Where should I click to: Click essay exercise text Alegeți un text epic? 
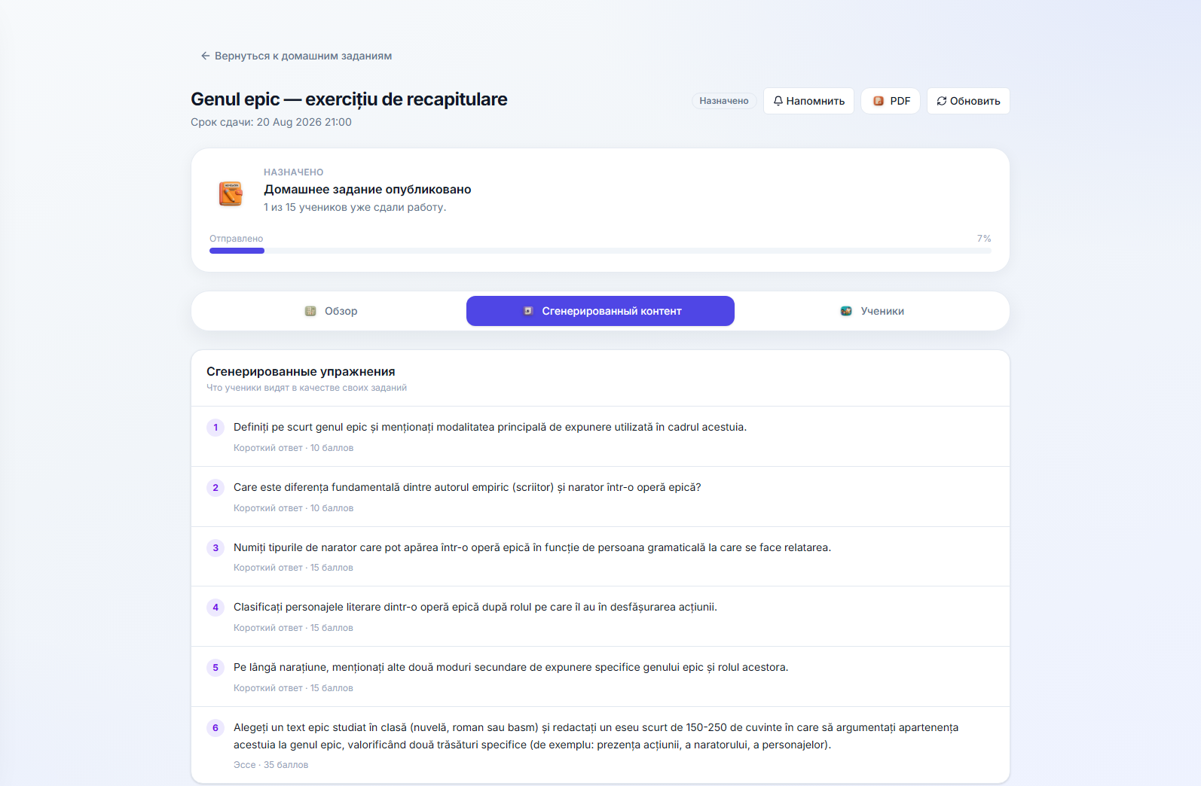coord(596,736)
